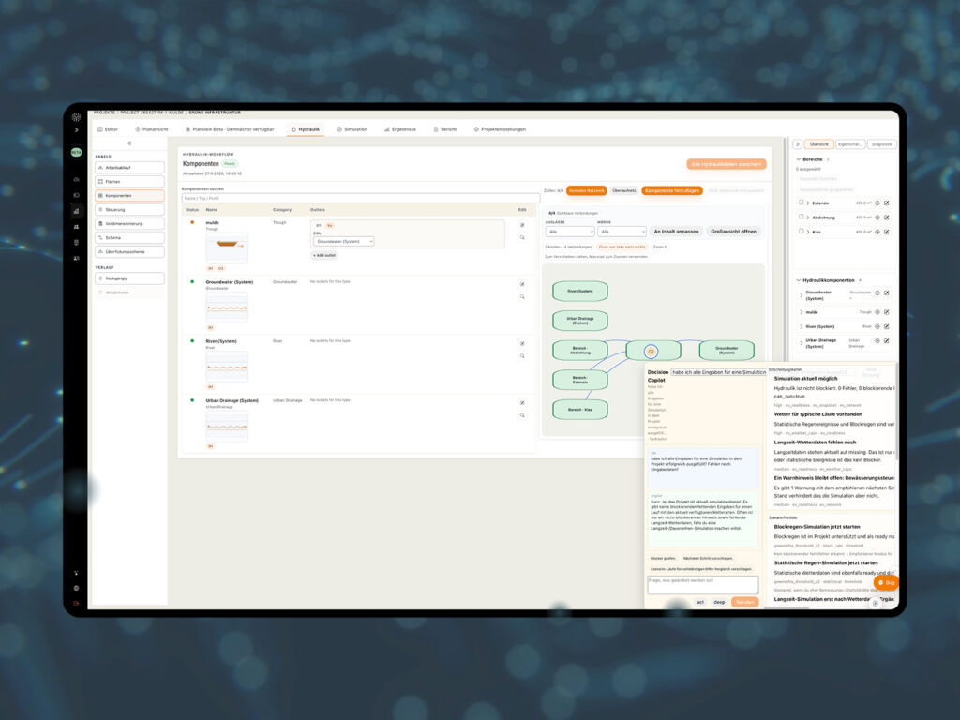The height and width of the screenshot is (720, 960).
Task: Toggle the act mode in Copilot
Action: pyautogui.click(x=699, y=603)
